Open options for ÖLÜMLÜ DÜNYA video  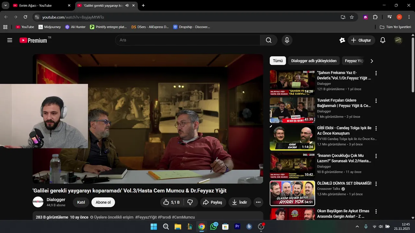376,184
